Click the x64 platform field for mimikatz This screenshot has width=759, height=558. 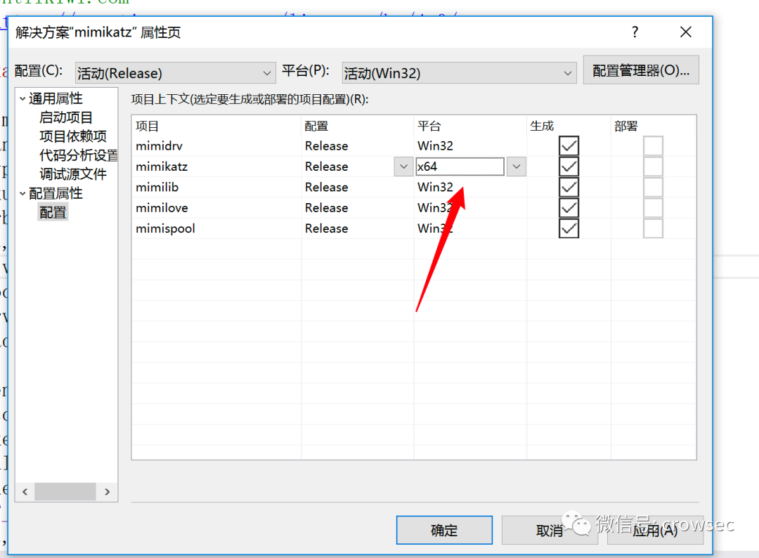(460, 167)
